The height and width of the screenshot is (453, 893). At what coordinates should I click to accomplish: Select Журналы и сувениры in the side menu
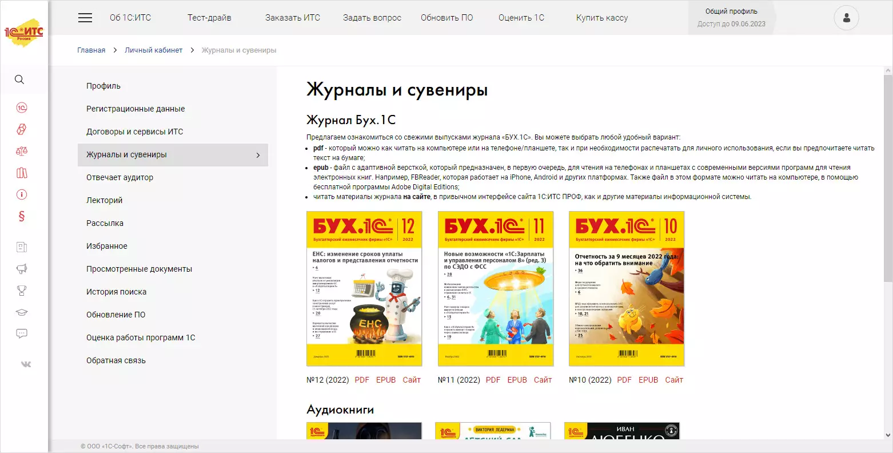(x=173, y=155)
